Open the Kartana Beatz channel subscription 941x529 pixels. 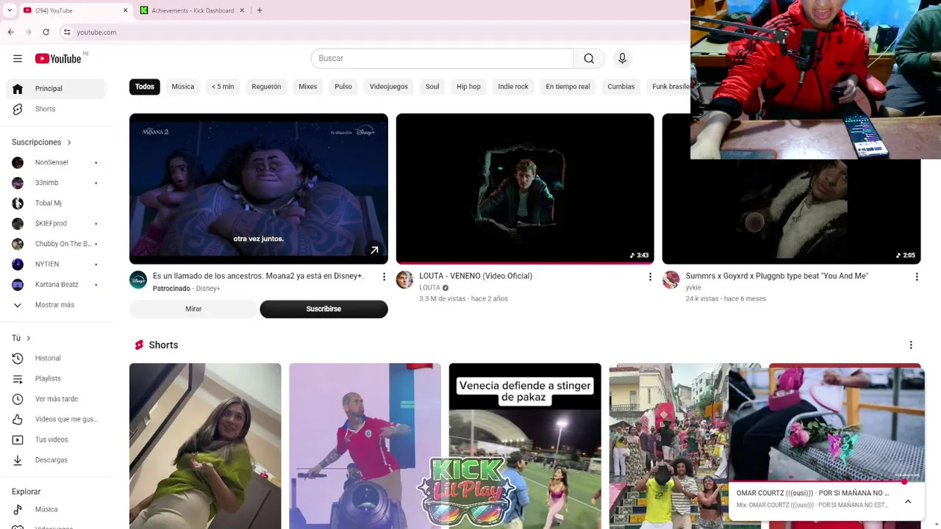pyautogui.click(x=56, y=284)
